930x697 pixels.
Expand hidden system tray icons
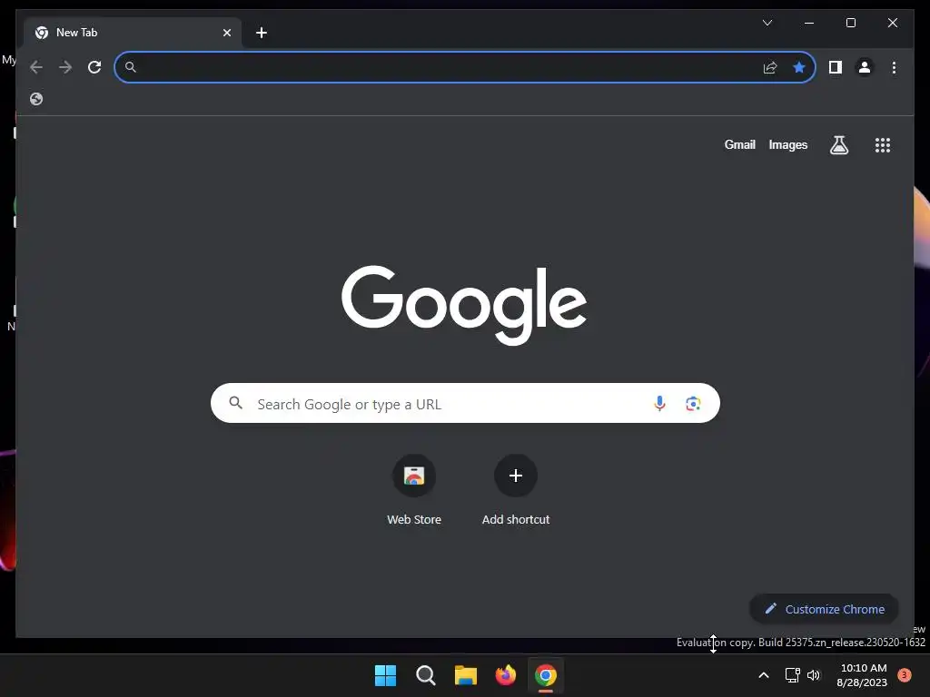[x=764, y=675]
